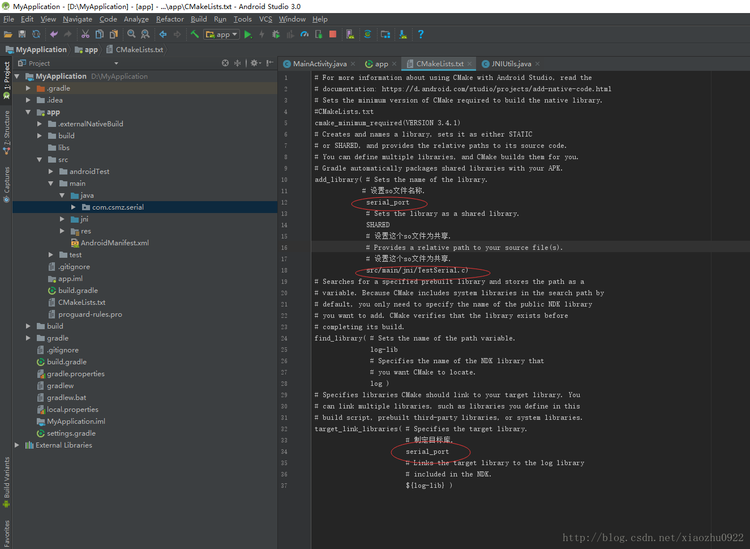
Task: Open the app run configuration dropdown
Action: (x=222, y=35)
